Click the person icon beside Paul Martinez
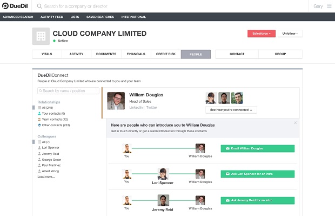Screen dimensions: 335x216 coord(39,165)
